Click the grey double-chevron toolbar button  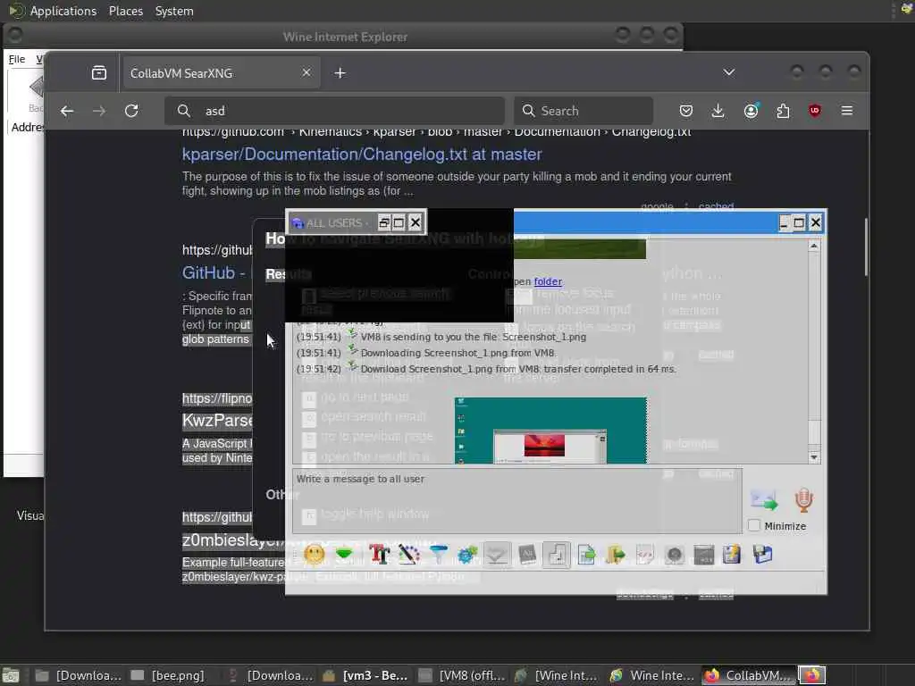point(497,554)
